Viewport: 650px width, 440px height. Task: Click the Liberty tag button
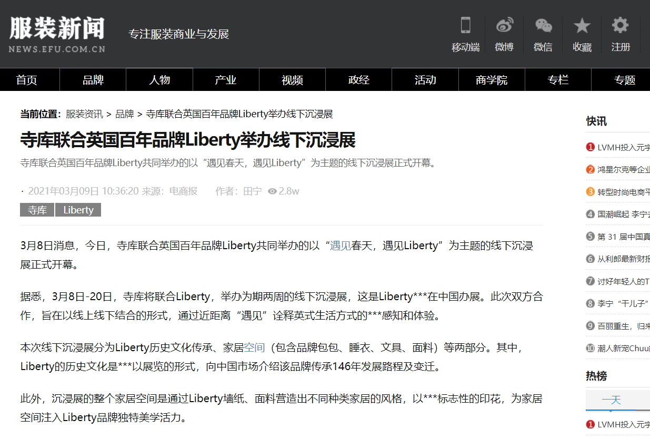[x=78, y=210]
